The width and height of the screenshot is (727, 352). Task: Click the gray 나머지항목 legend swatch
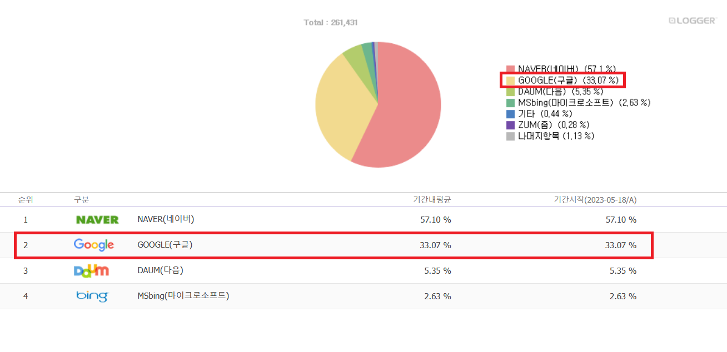pos(510,136)
